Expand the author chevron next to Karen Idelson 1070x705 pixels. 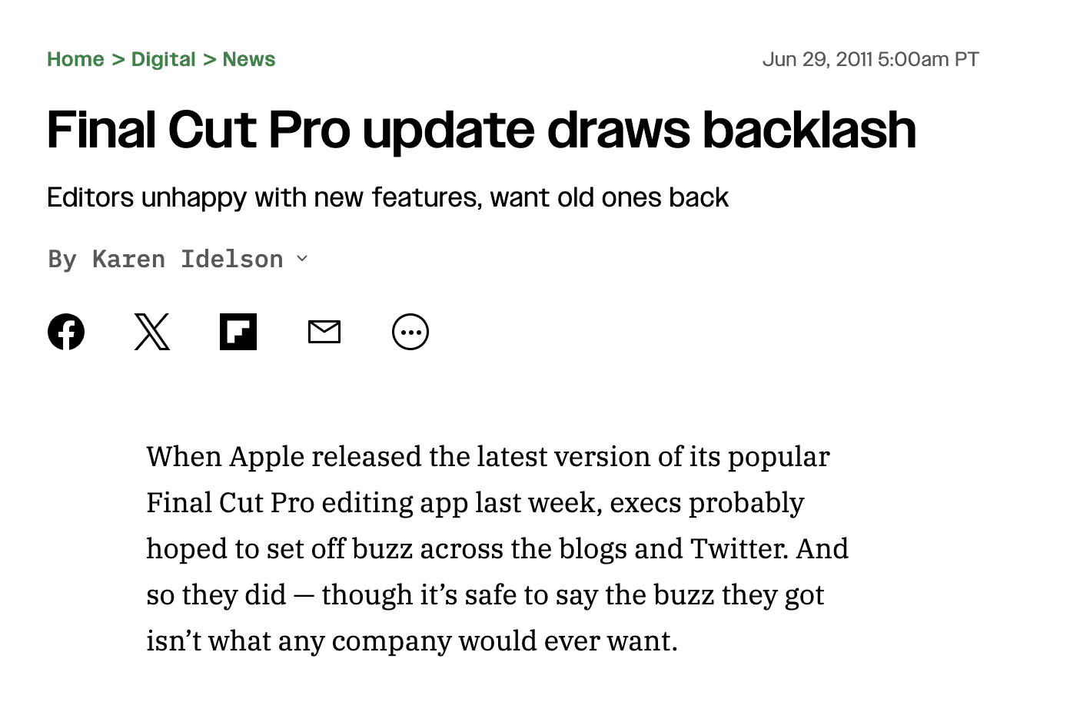(x=302, y=259)
